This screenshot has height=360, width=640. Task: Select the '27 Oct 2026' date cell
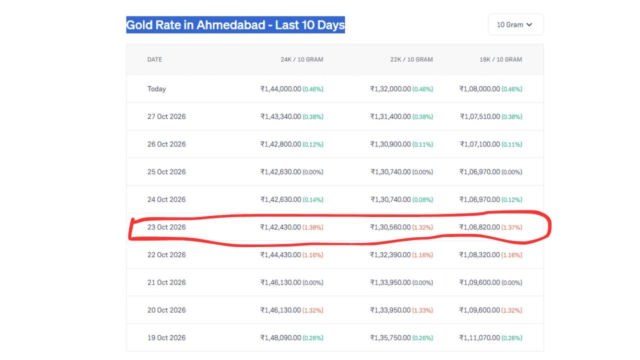click(166, 116)
